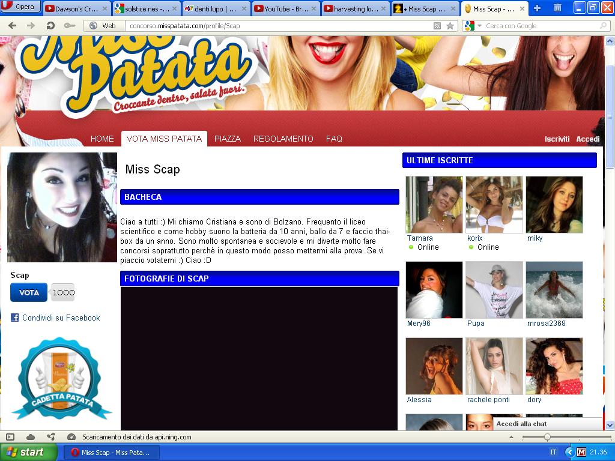This screenshot has height=461, width=615.
Task: Click the Cerca con Google search field
Action: [541, 26]
